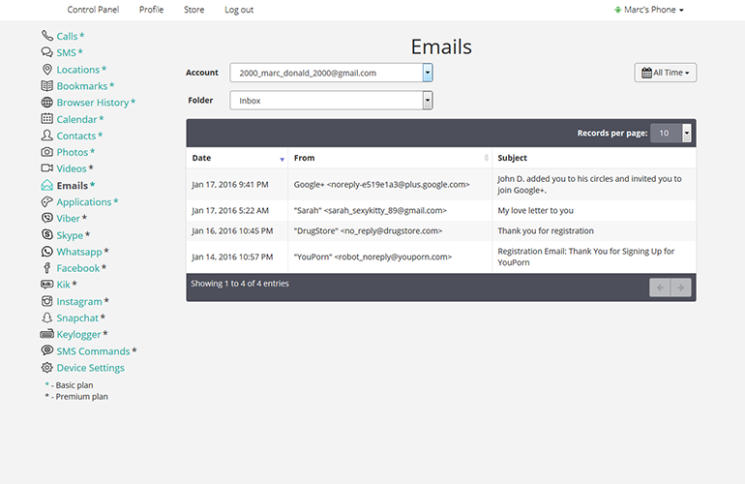Open "My love letter to you" email
The height and width of the screenshot is (484, 745).
coord(535,211)
